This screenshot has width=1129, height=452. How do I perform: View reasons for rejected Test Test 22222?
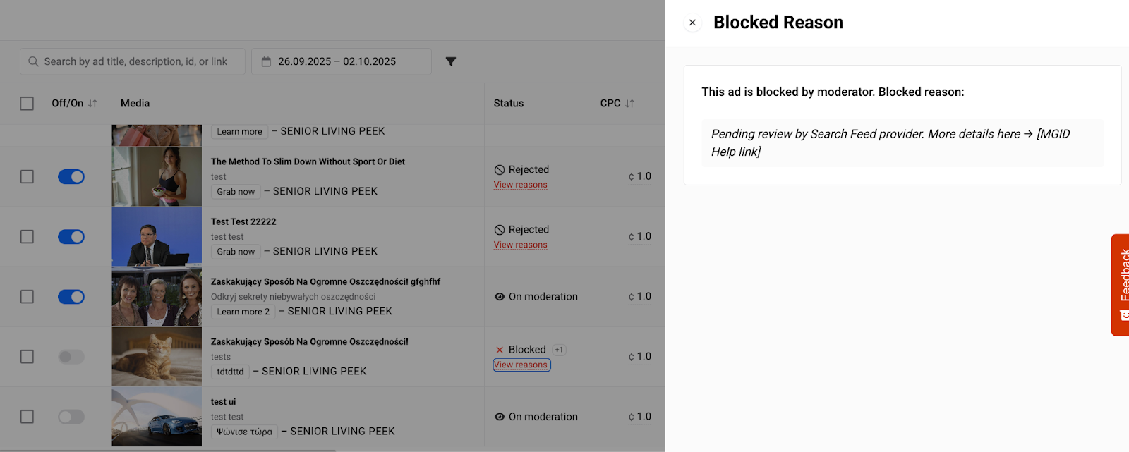tap(521, 245)
